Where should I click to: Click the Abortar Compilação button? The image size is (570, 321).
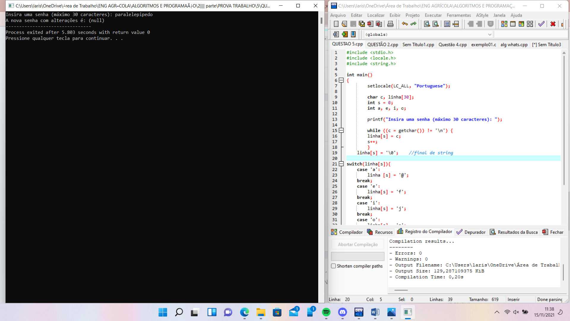(358, 244)
